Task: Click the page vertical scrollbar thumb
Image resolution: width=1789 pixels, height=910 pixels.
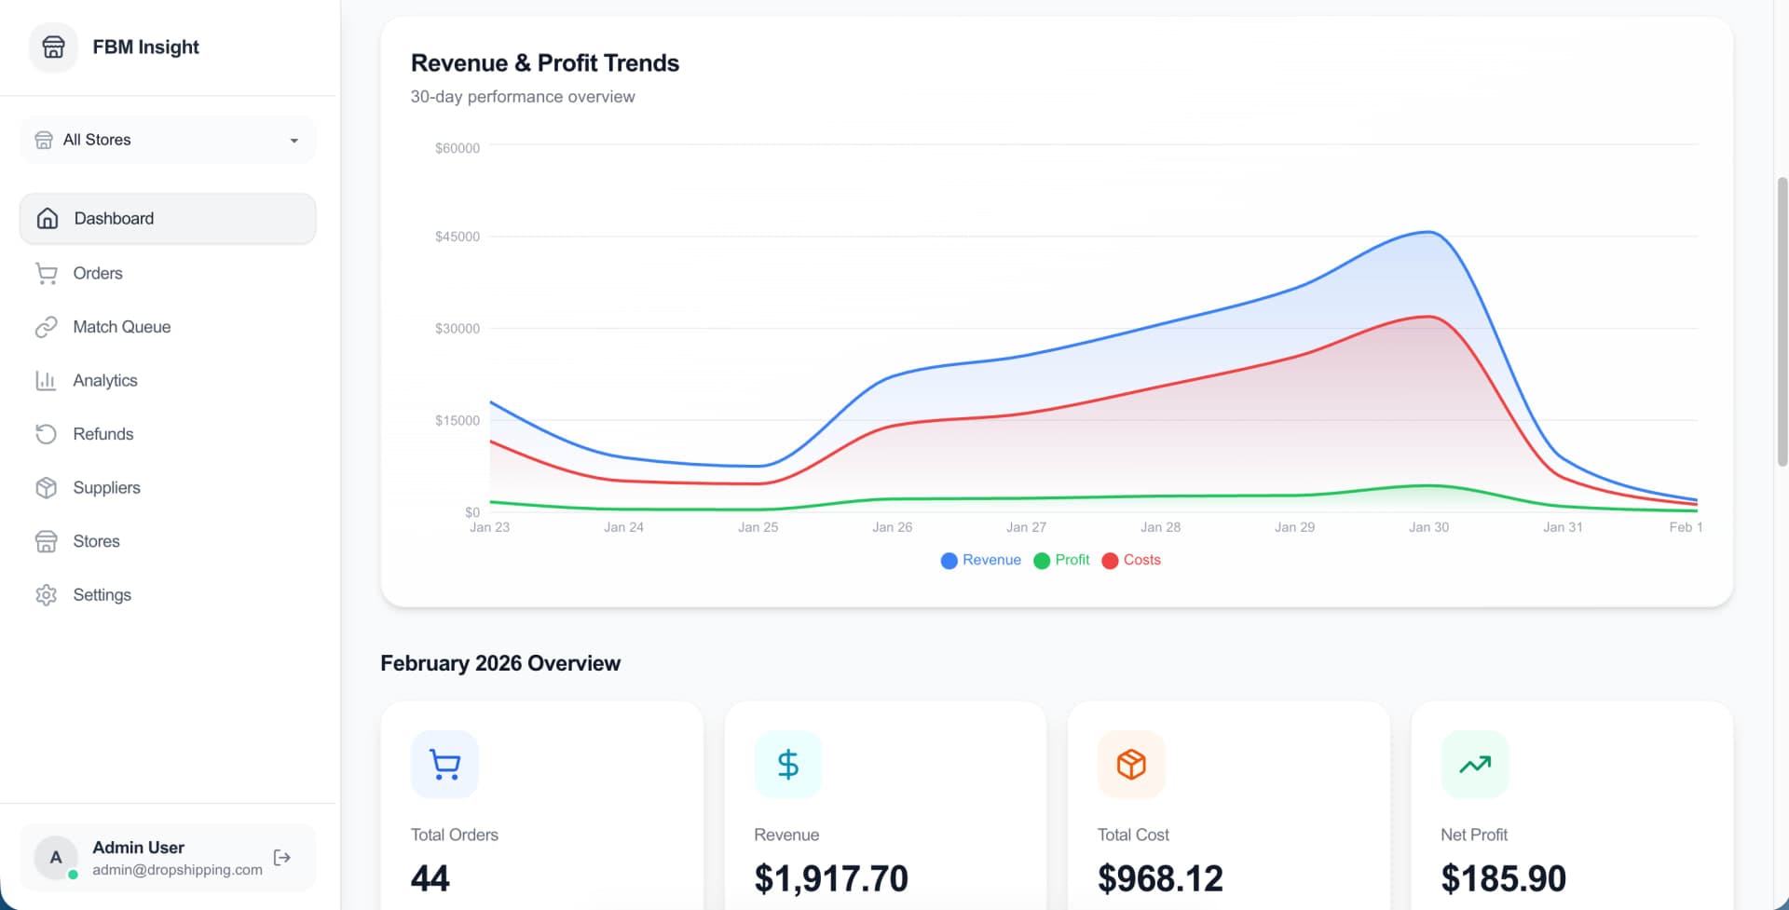Action: [1782, 321]
